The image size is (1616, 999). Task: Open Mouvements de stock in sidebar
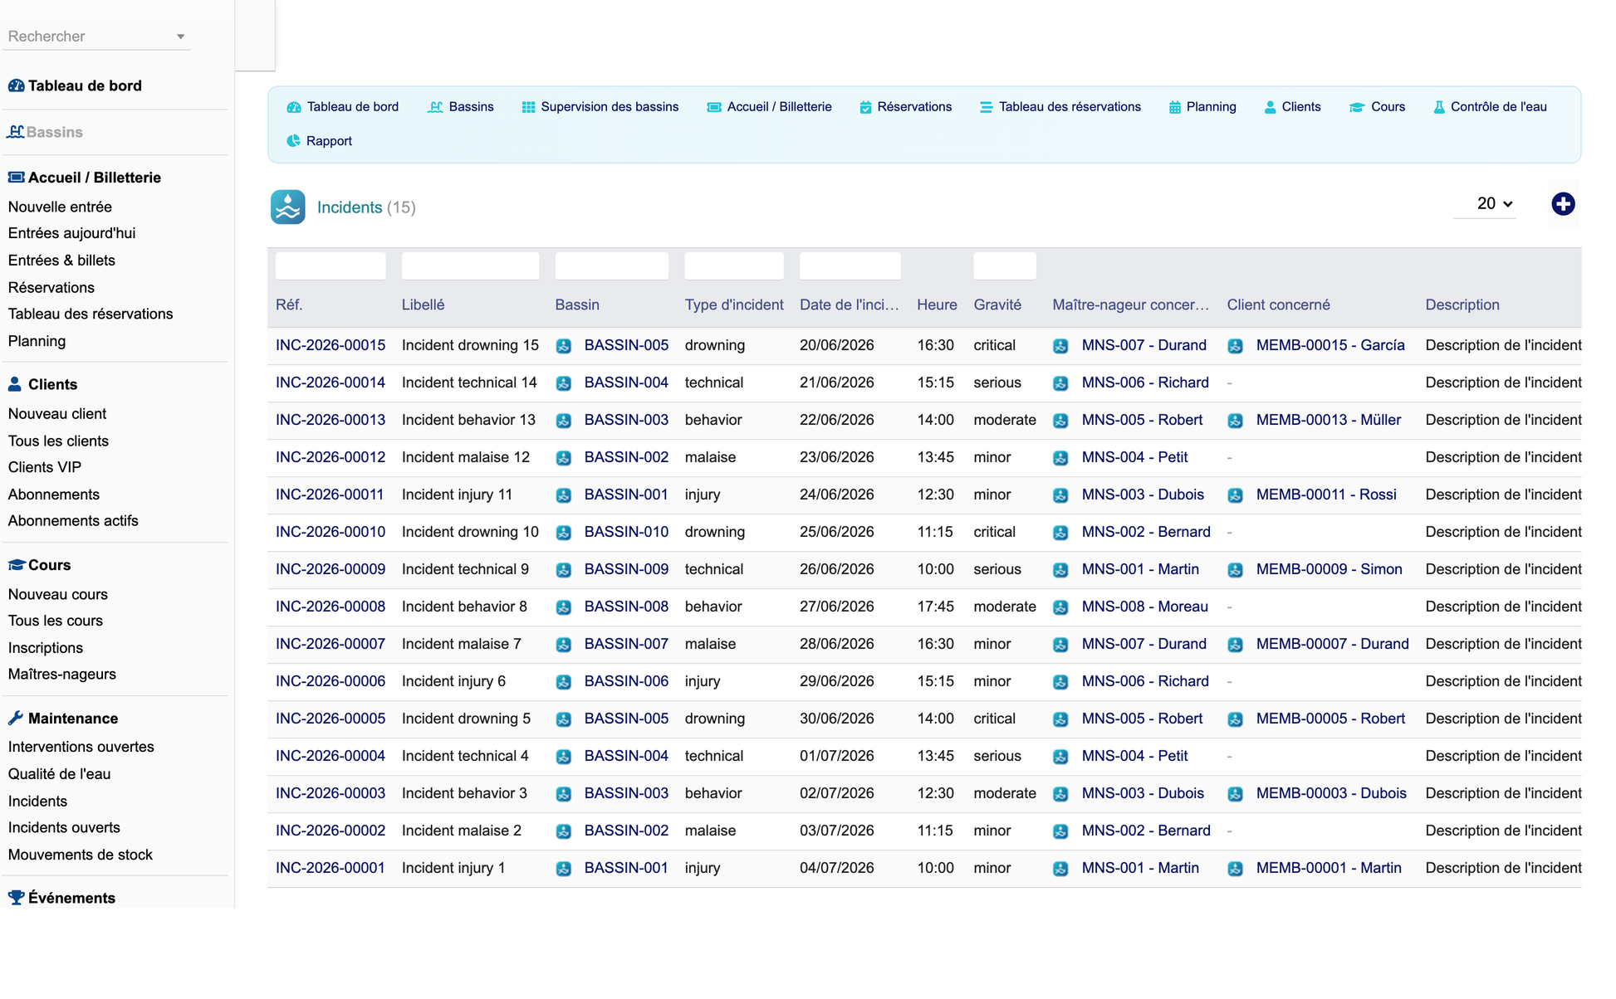click(x=81, y=855)
